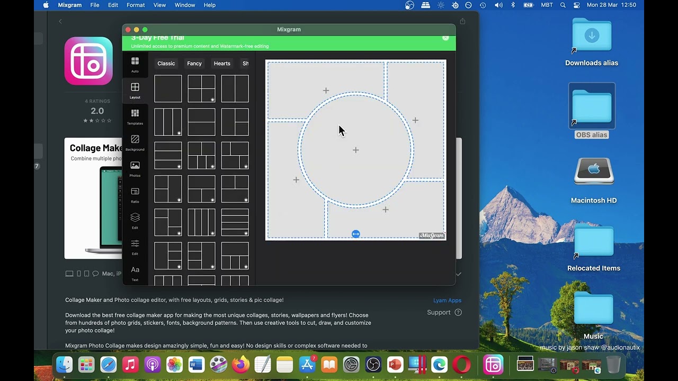The image size is (678, 381).
Task: Click the Mixgram icon in the Dock
Action: pos(493,365)
